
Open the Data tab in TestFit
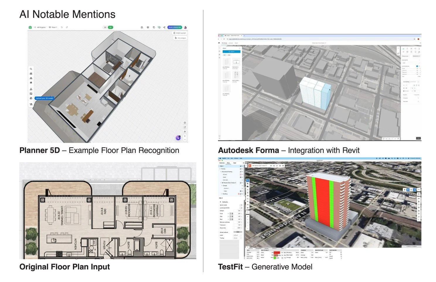click(235, 163)
